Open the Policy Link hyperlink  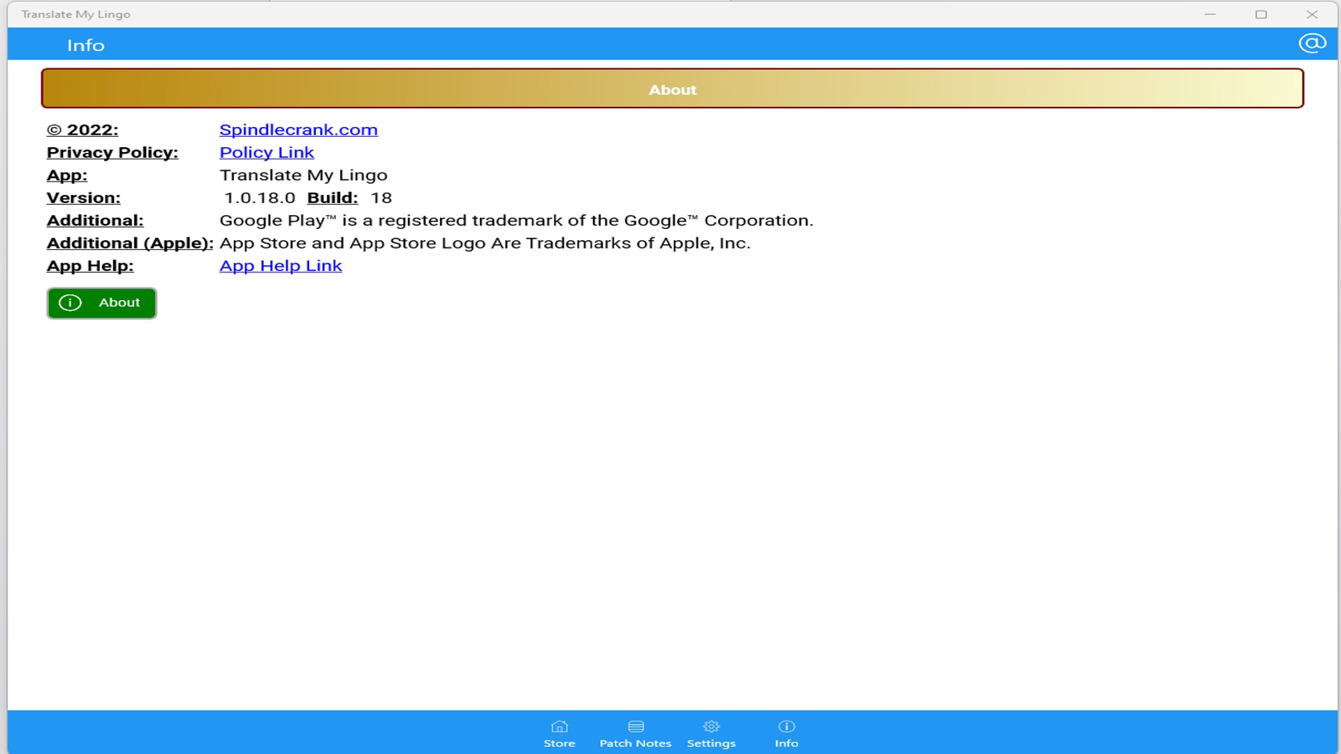[266, 152]
